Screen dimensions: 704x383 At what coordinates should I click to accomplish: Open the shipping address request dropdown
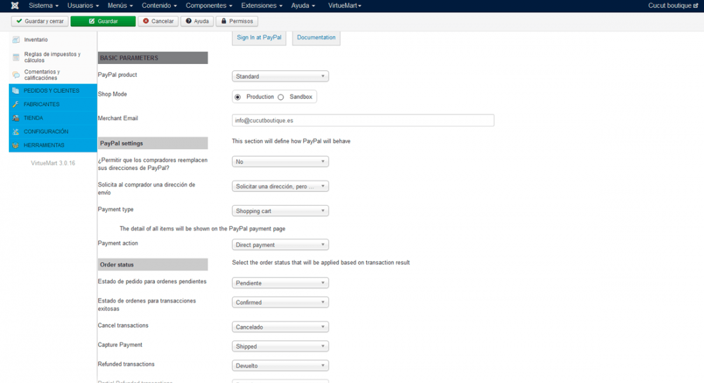point(280,186)
